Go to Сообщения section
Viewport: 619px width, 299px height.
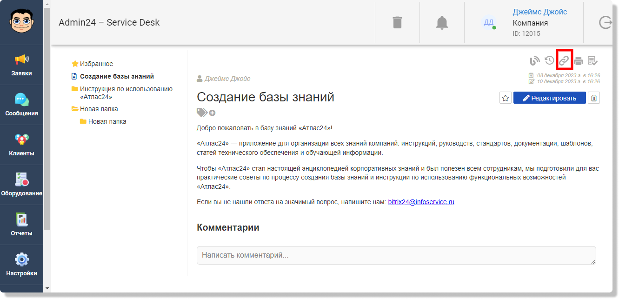pyautogui.click(x=21, y=105)
